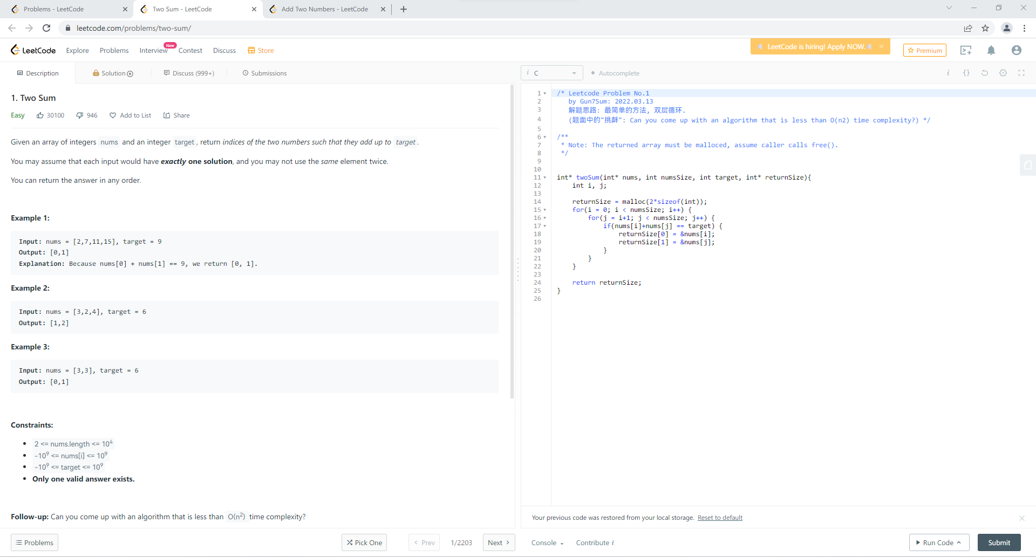Click the description panel scrollbar

coord(512,241)
